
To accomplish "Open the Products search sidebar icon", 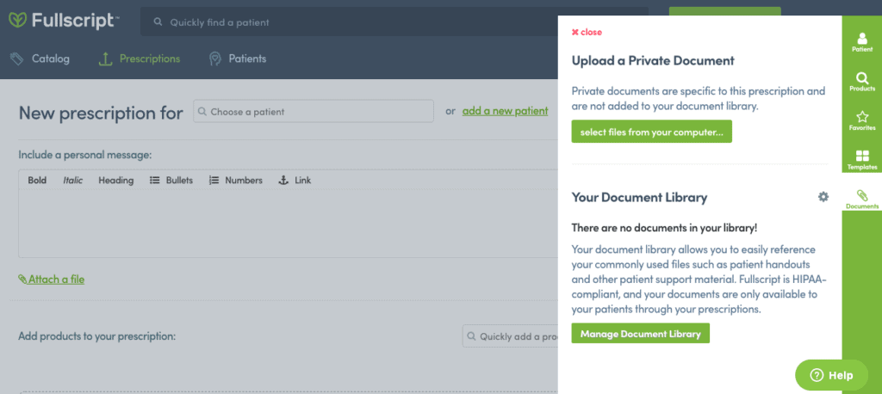I will click(861, 82).
